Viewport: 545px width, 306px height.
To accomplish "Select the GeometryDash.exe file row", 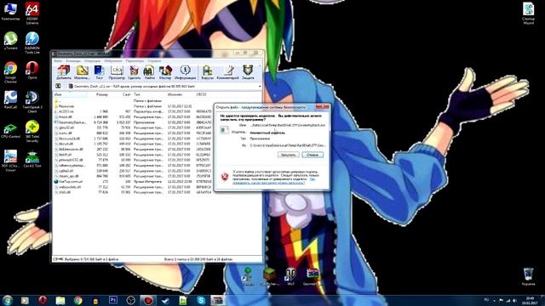I will [133, 122].
